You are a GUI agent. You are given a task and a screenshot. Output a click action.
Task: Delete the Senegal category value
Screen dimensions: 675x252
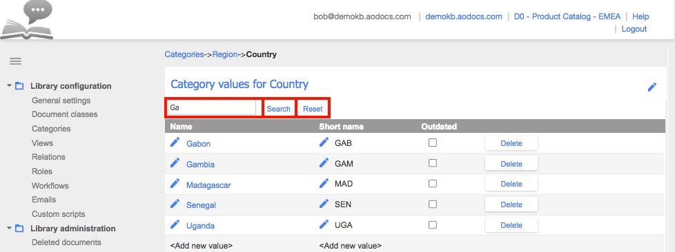point(511,204)
